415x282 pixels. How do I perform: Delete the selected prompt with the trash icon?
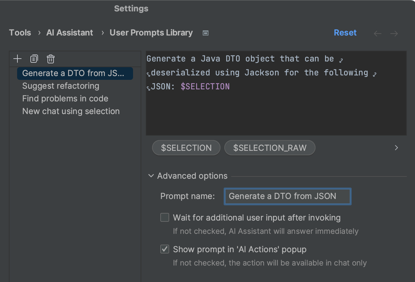click(x=50, y=59)
